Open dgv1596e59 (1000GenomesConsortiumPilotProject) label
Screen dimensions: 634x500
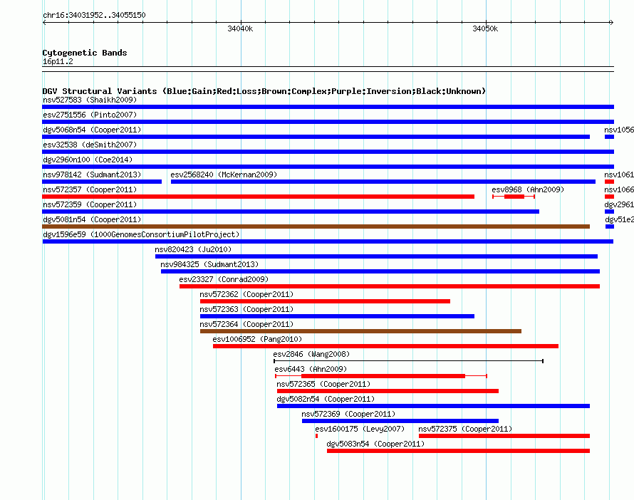[141, 234]
